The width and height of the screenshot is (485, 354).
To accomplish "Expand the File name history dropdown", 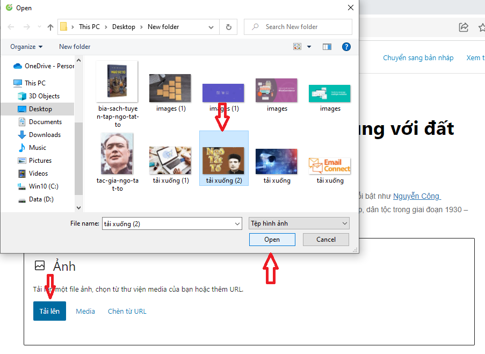I will (237, 223).
